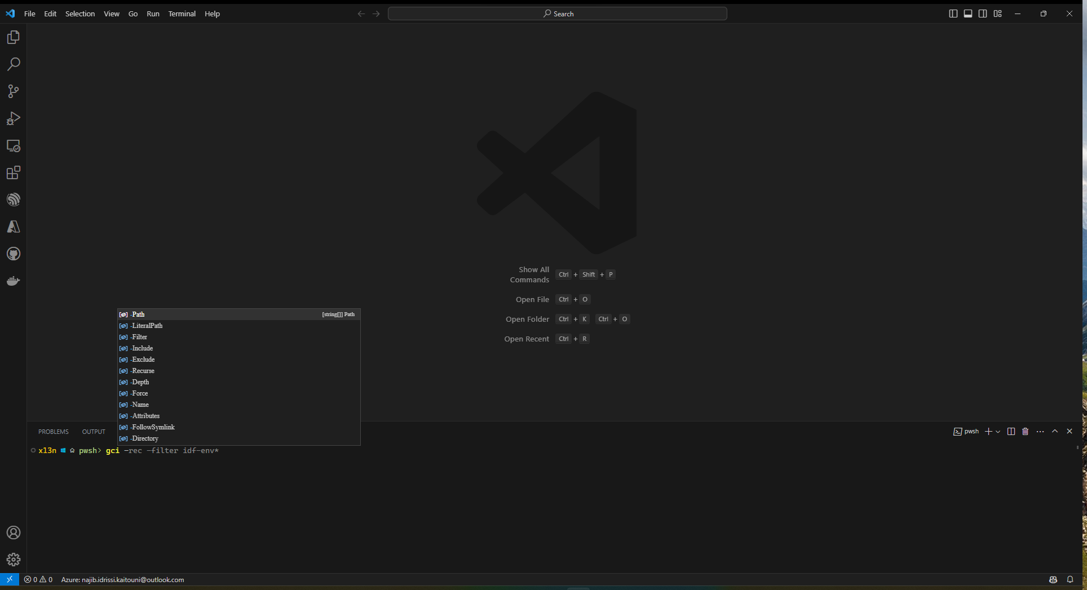Switch to the PROBLEMS panel tab
The width and height of the screenshot is (1087, 590).
point(54,432)
